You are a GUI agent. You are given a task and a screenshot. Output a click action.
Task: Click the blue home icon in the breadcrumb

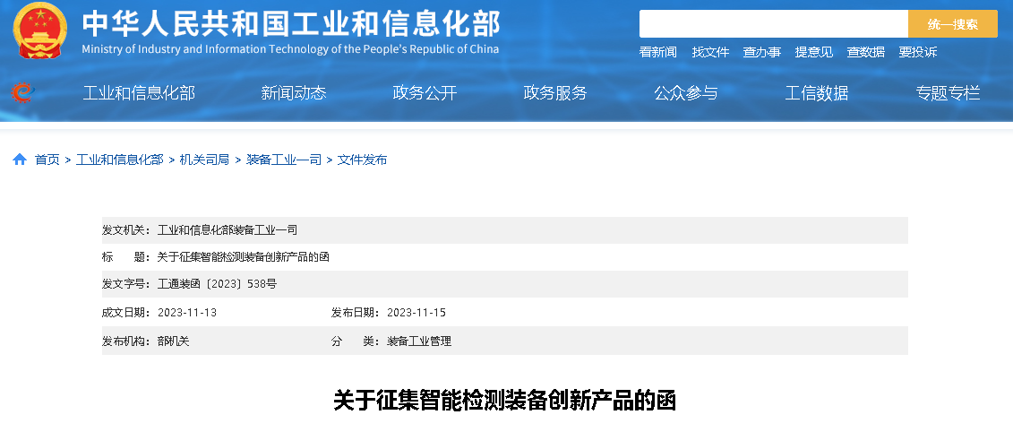tap(20, 160)
